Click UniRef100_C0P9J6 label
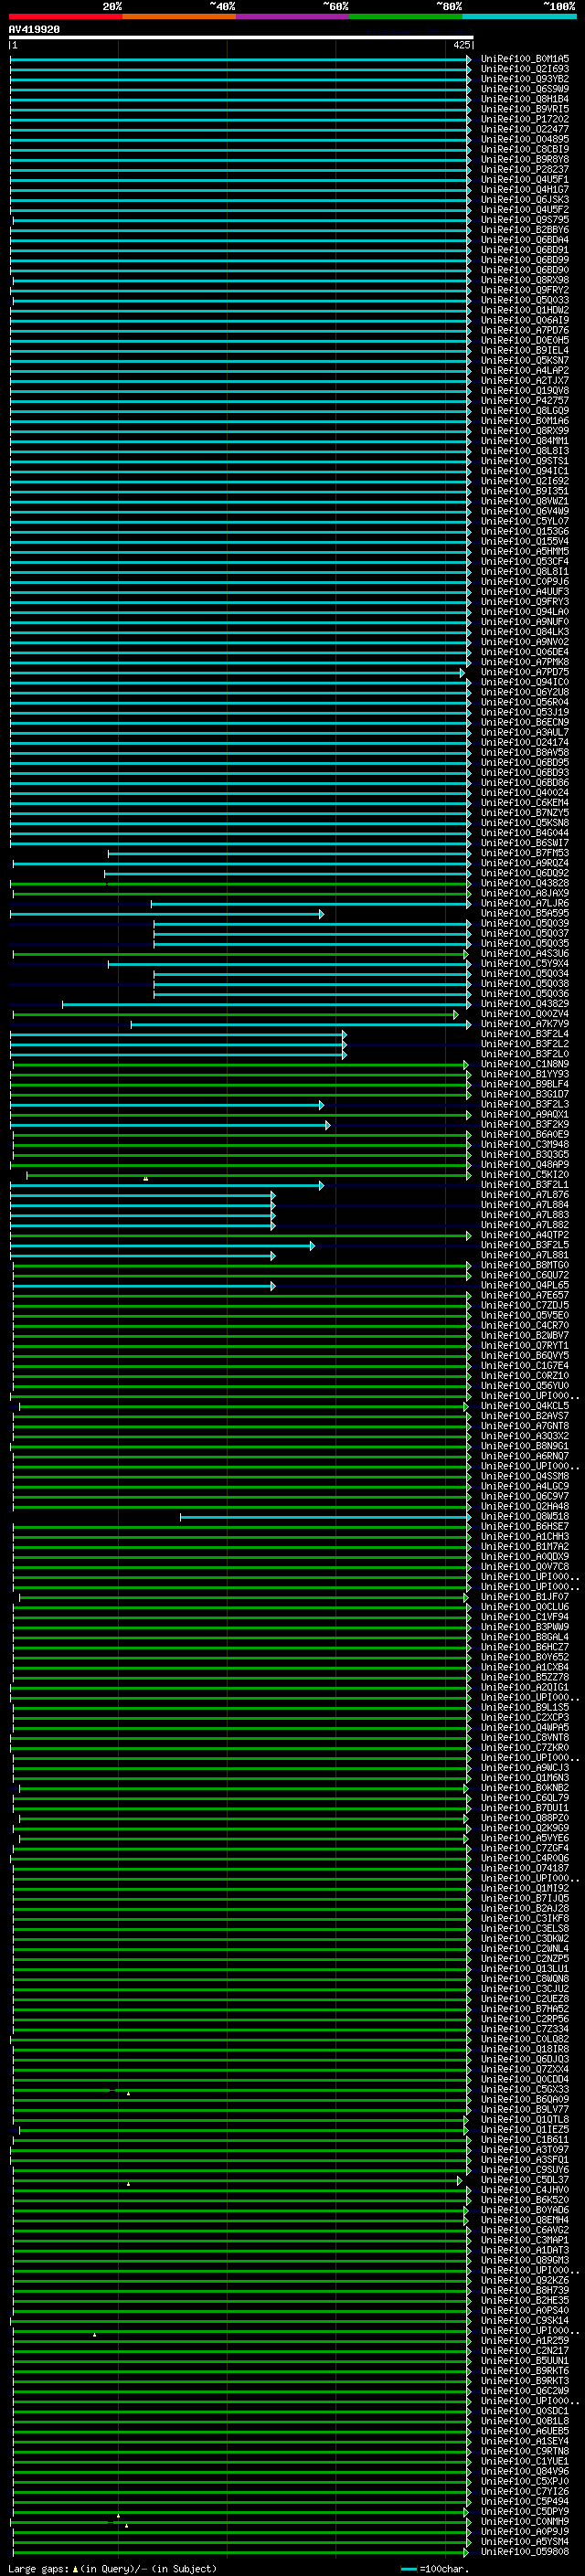Viewport: 585px width, 2576px height. (x=525, y=582)
